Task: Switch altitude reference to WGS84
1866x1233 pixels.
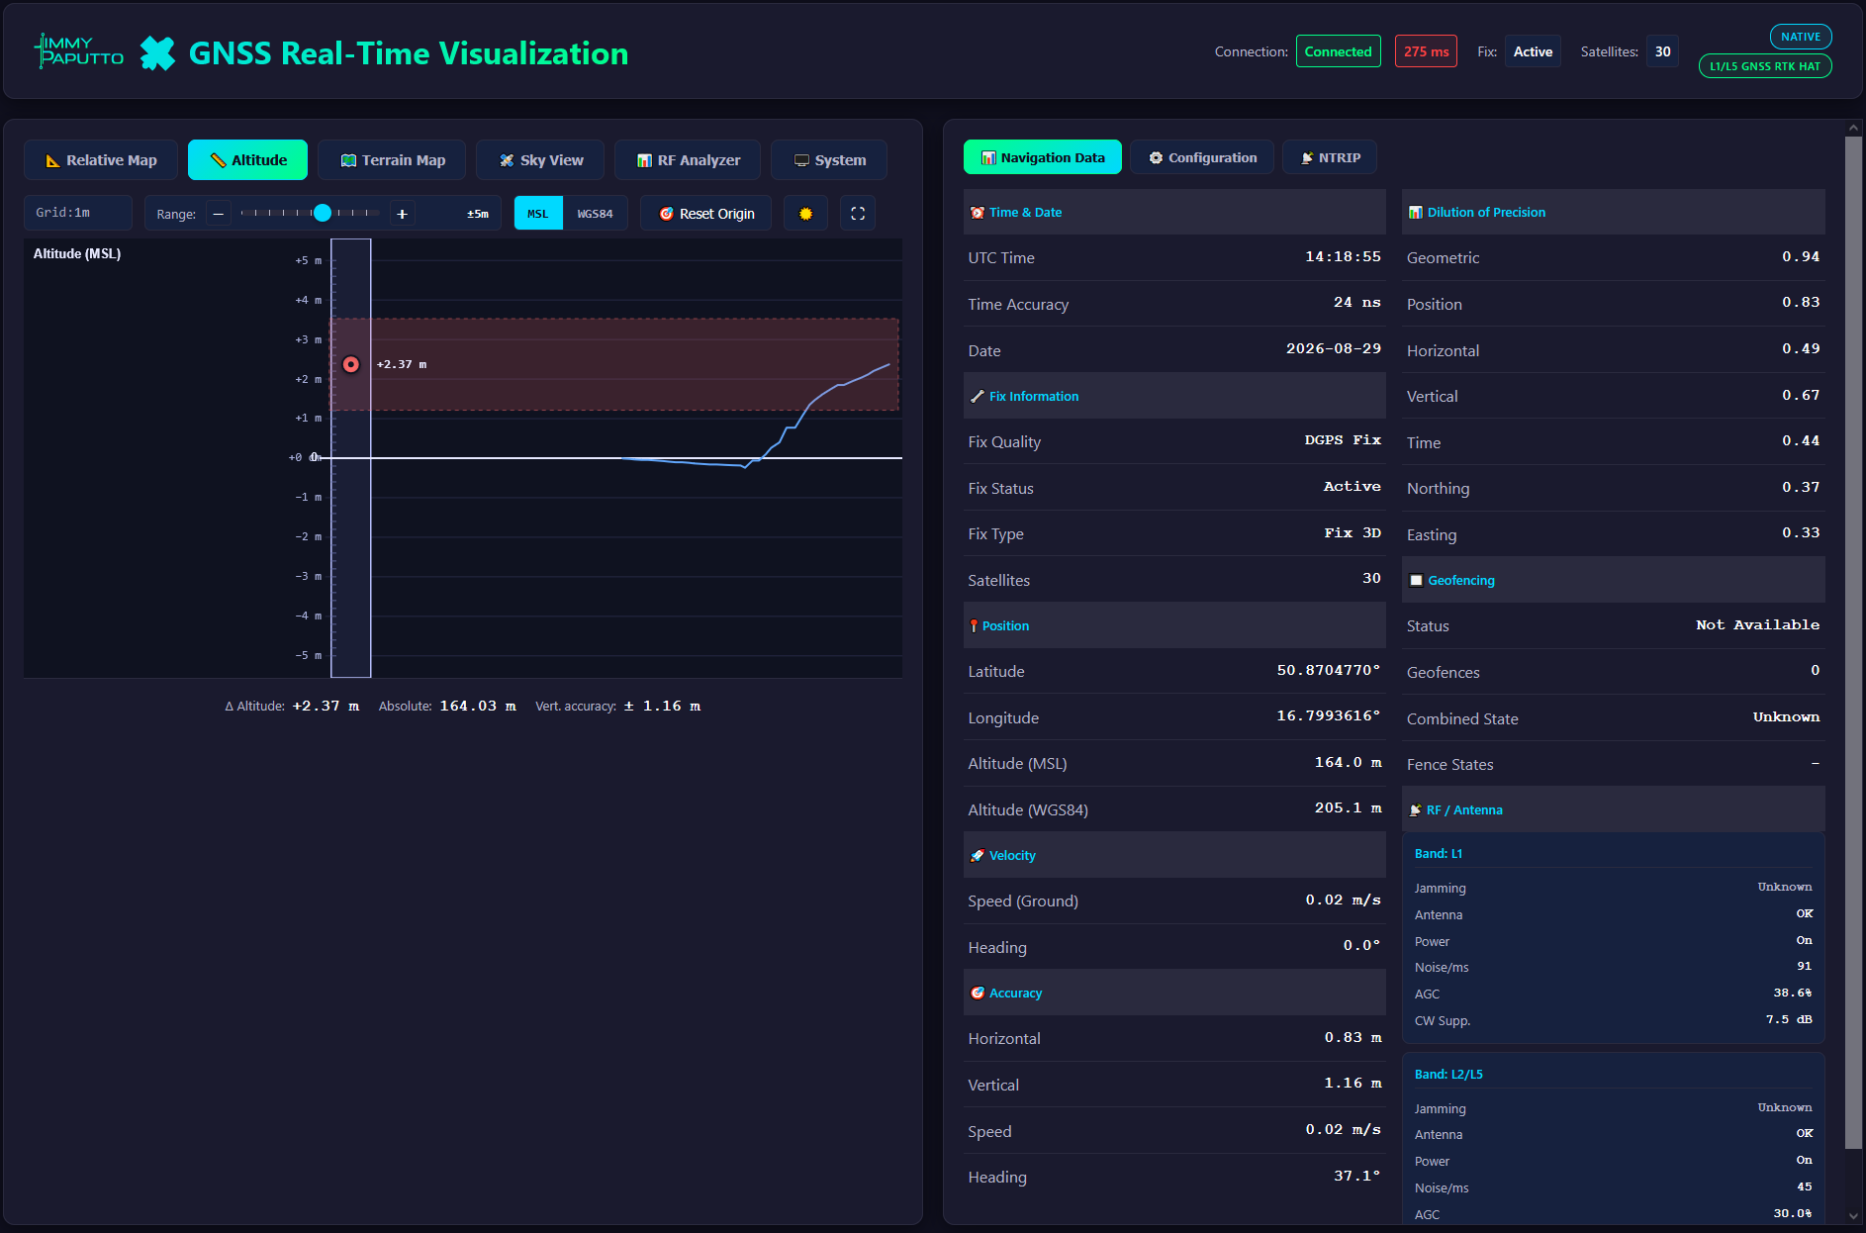Action: (596, 214)
